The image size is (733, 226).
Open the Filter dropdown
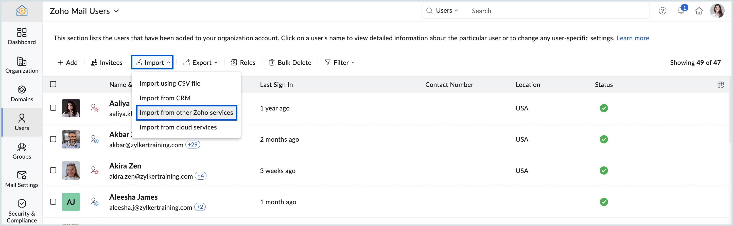click(x=340, y=63)
